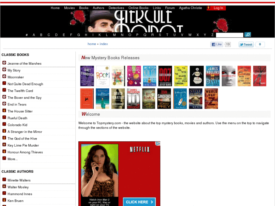Click the icon beside The Twelfth Card
The width and height of the screenshot is (275, 206).
point(4,90)
